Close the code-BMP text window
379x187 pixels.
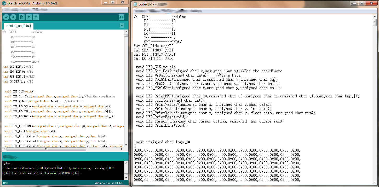(371, 3)
